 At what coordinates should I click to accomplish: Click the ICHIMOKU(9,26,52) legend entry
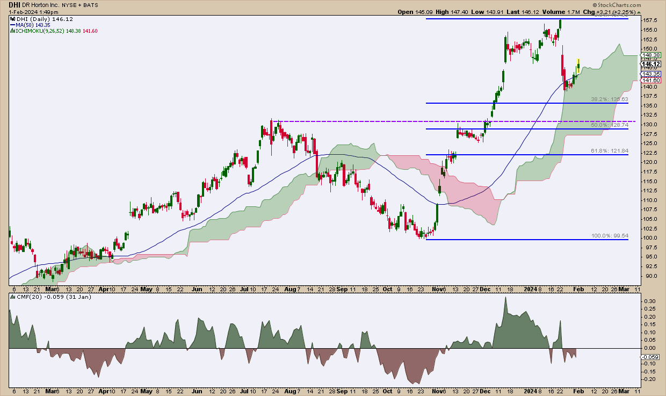(x=56, y=31)
